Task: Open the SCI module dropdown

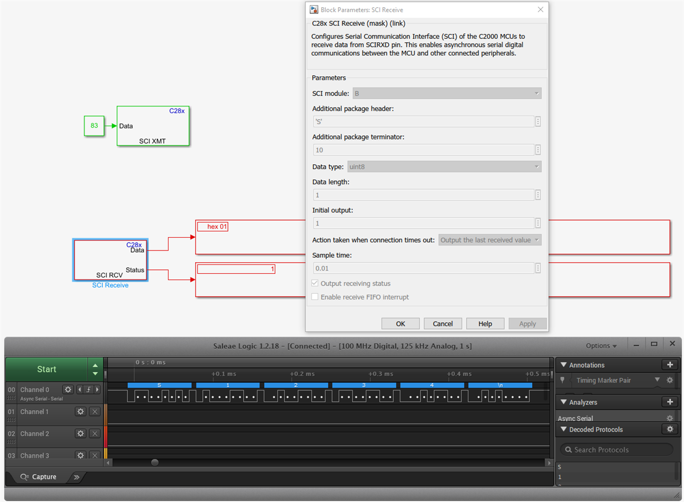Action: (447, 93)
